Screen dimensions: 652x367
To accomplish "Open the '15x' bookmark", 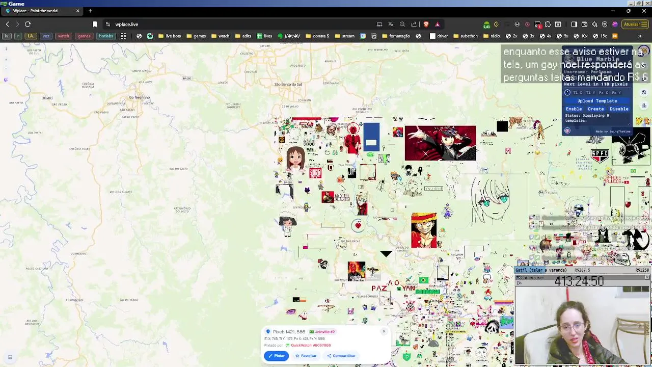I will point(600,36).
